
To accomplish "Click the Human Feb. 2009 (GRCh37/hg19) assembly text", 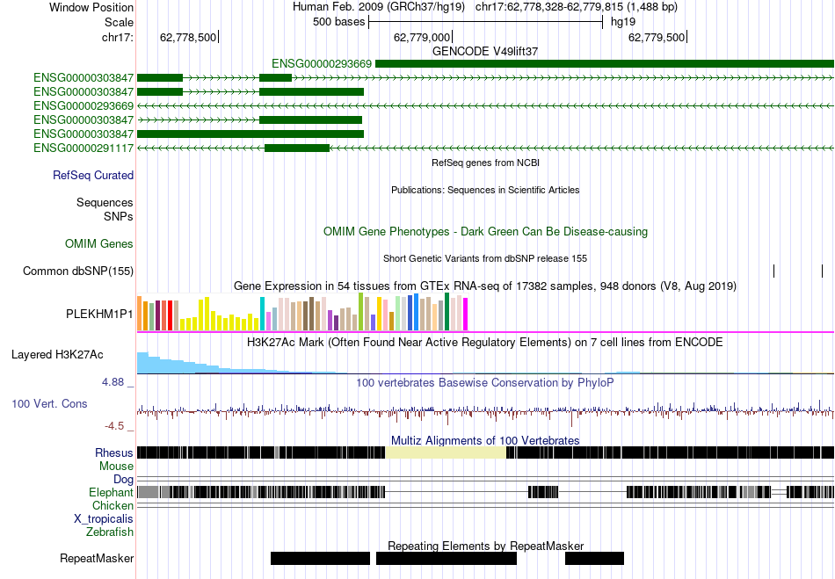I will coord(379,7).
